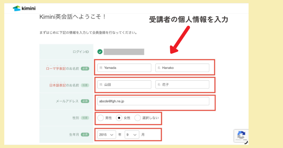
Task: Click the Japanese surname field containing 山田
Action: point(124,84)
